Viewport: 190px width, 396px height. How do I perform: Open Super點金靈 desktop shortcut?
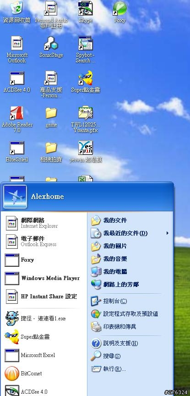click(86, 82)
